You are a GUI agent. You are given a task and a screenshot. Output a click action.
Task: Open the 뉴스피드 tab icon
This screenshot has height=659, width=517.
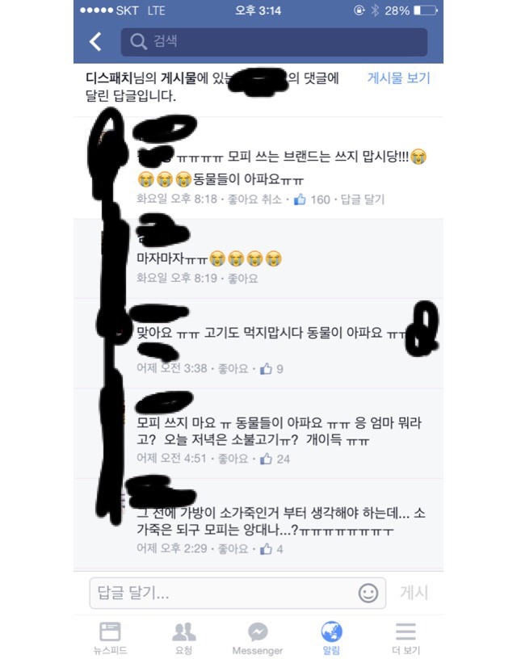point(110,632)
